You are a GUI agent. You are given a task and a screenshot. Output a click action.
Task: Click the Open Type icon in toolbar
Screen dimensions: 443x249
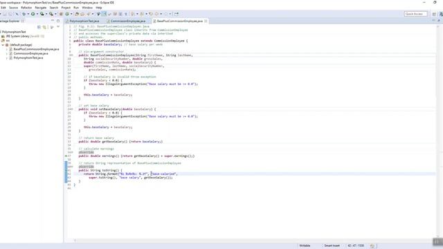[x=77, y=14]
